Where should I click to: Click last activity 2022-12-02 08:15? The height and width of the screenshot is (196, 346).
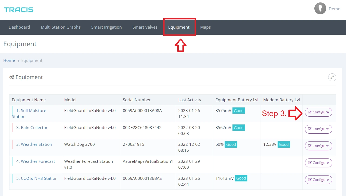coord(189,147)
